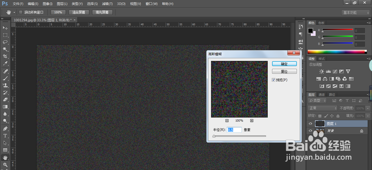The width and height of the screenshot is (372, 170).
Task: Open the opacity dropdown arrow
Action: click(x=368, y=108)
